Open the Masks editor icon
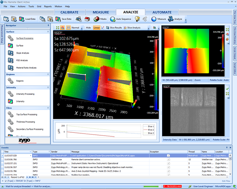Screen dimensions: 237x189 (96, 19)
